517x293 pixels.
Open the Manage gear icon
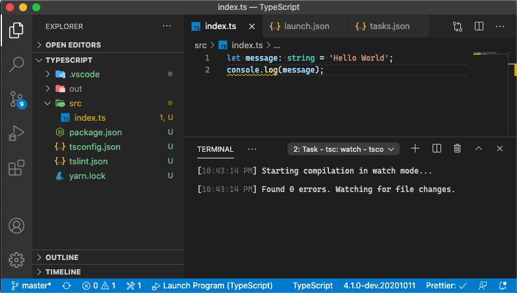coord(16,260)
